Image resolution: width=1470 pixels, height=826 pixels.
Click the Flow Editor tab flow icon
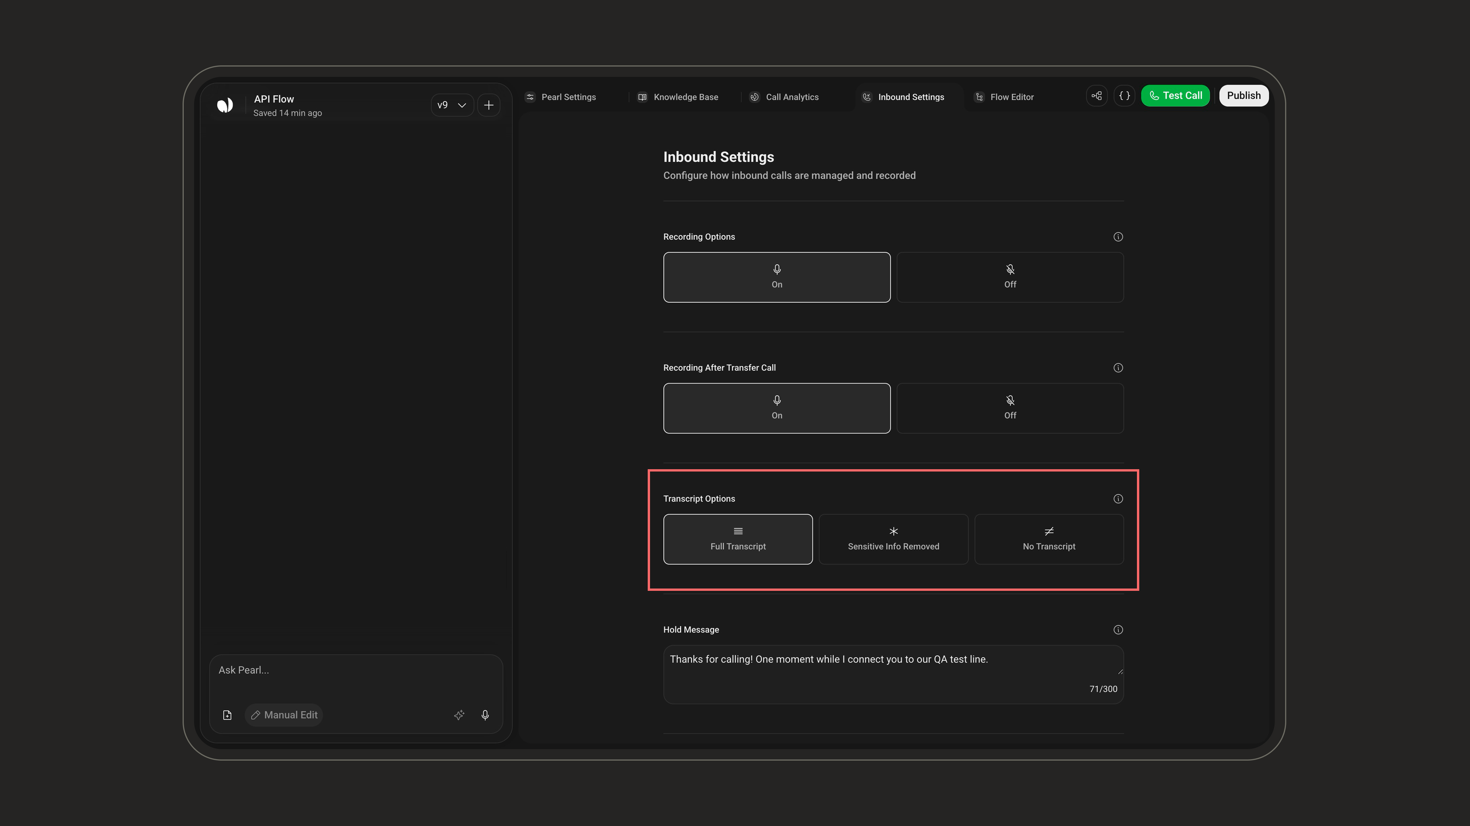pyautogui.click(x=979, y=97)
